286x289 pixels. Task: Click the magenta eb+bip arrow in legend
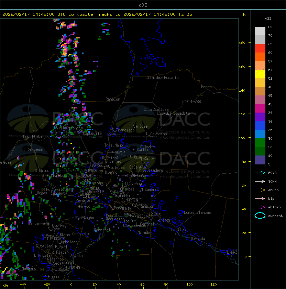pyautogui.click(x=260, y=207)
